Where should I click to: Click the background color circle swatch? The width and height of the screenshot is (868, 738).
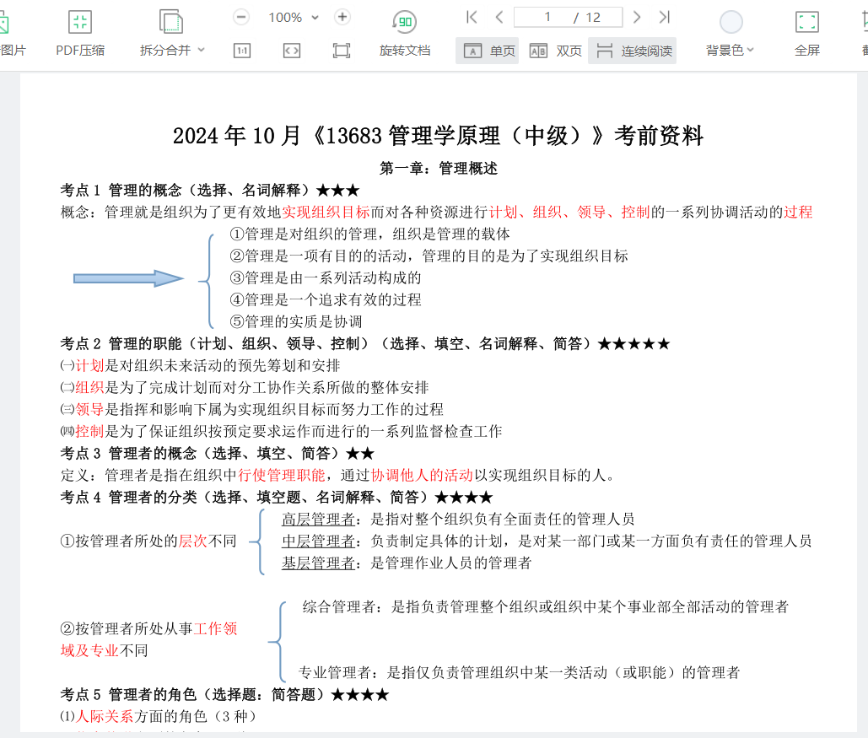pos(731,22)
